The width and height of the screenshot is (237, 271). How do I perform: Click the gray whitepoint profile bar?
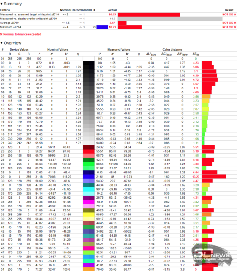(x=170, y=19)
